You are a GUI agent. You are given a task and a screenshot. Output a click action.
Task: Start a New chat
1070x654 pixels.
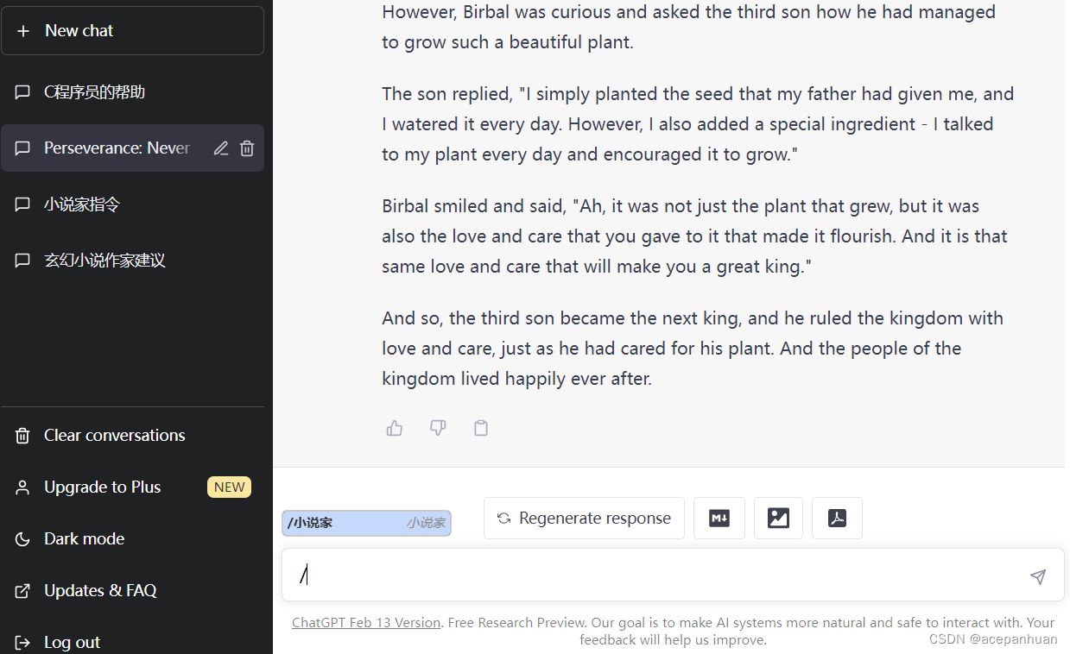pos(132,31)
